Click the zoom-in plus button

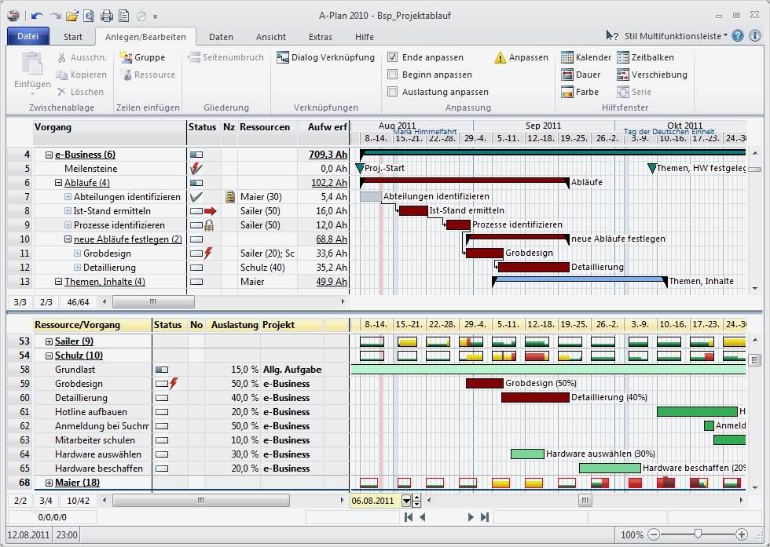pyautogui.click(x=741, y=534)
